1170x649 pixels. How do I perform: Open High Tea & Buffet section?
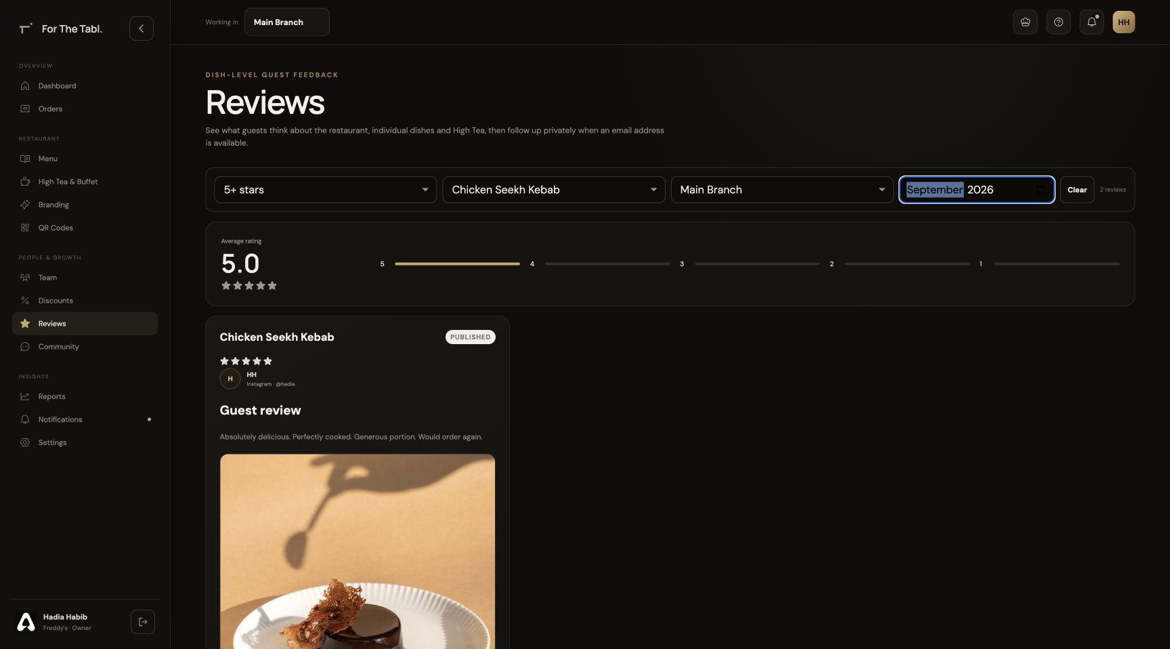(x=85, y=182)
